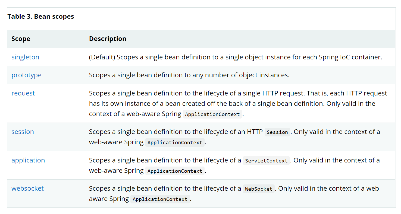Screen dimensions: 401x214
Task: Click the Scope column header
Action: 21,39
